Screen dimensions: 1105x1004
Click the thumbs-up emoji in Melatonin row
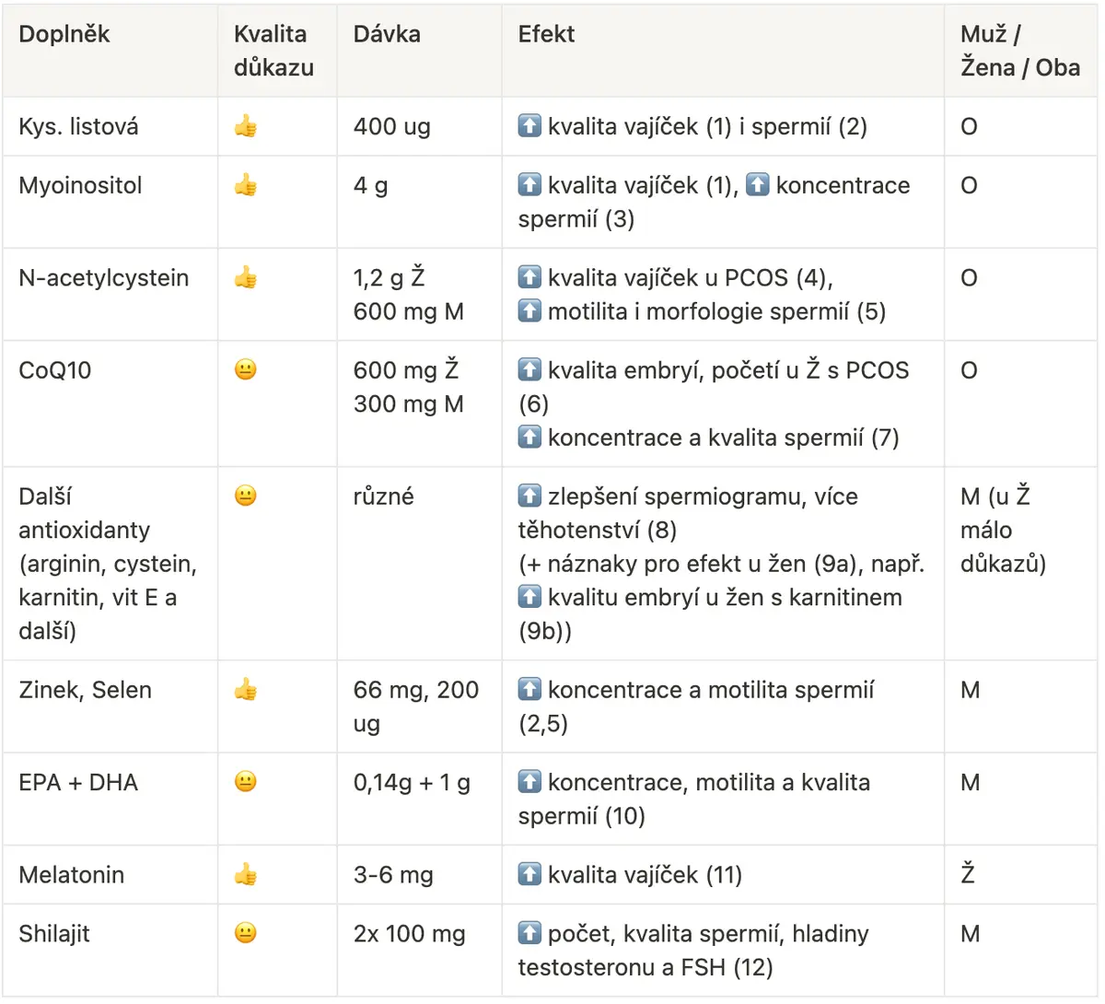[x=245, y=874]
